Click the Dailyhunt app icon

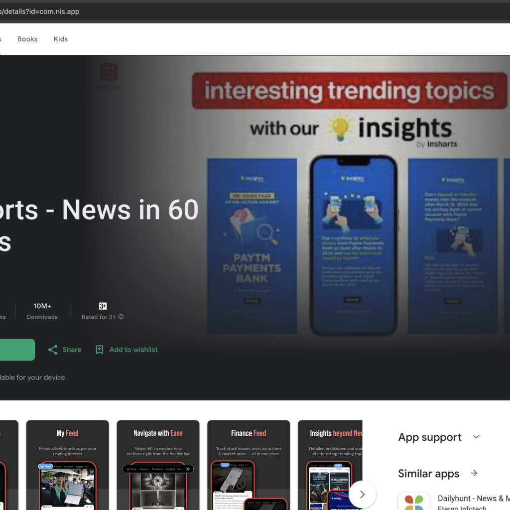tap(413, 501)
